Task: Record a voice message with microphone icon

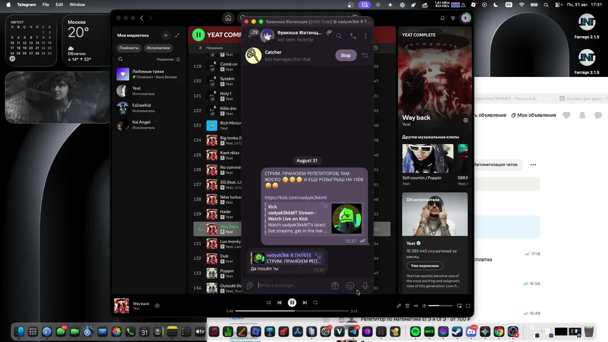Action: pyautogui.click(x=365, y=285)
